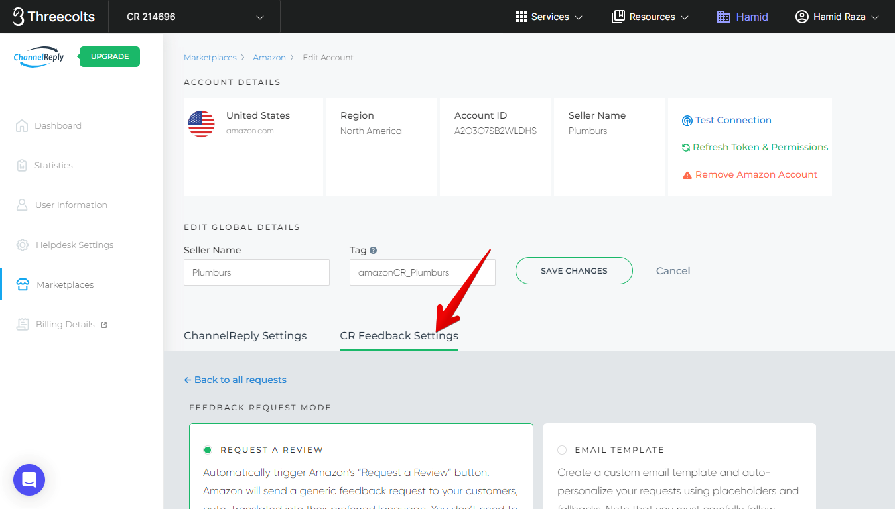Click the Refresh Token arrows icon
Image resolution: width=895 pixels, height=509 pixels.
pyautogui.click(x=686, y=148)
